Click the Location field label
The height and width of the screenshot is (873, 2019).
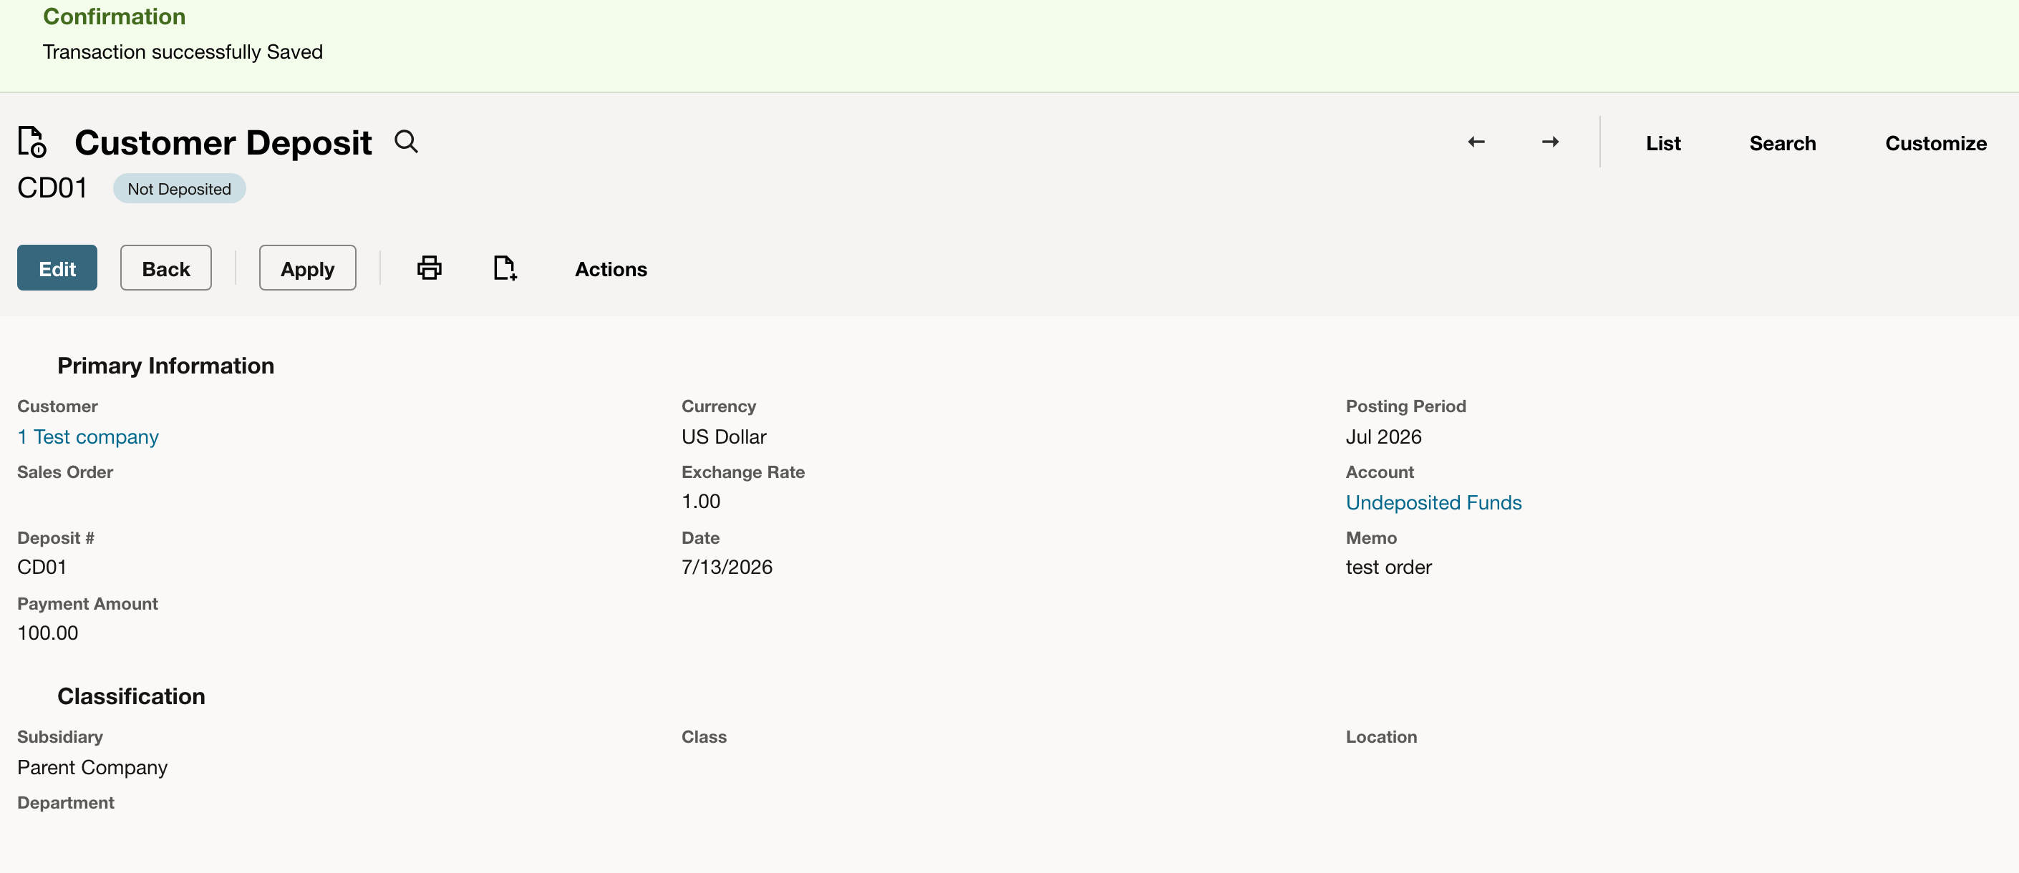tap(1381, 736)
